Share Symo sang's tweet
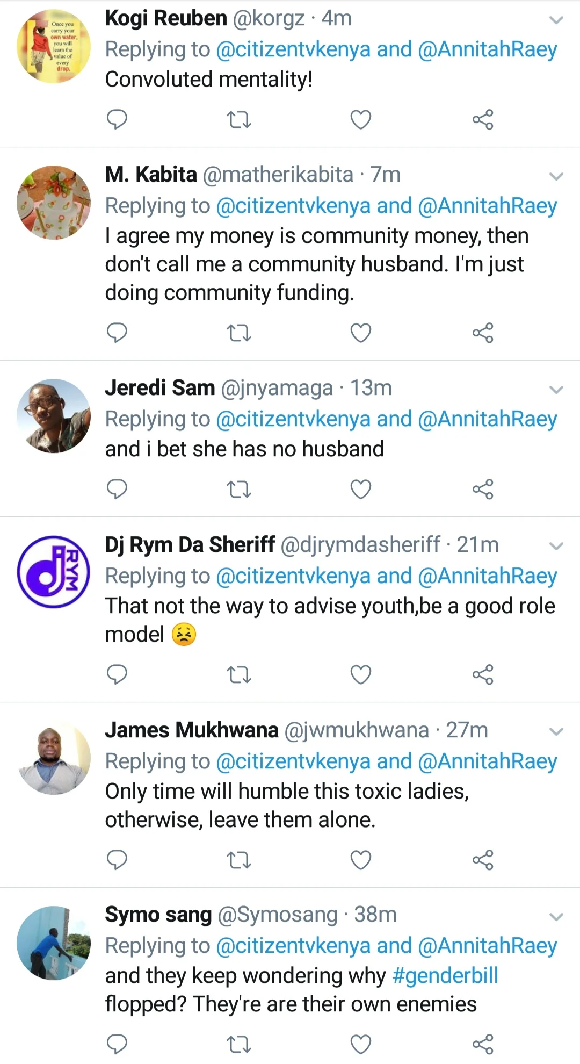The image size is (580, 1064). tap(482, 1044)
